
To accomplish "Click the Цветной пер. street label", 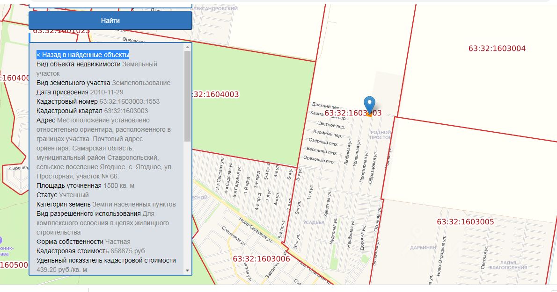I will click(331, 125).
